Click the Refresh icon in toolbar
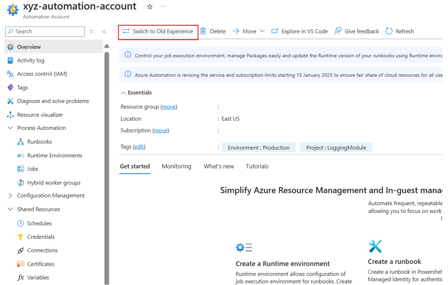This screenshot has width=448, height=285. 389,31
